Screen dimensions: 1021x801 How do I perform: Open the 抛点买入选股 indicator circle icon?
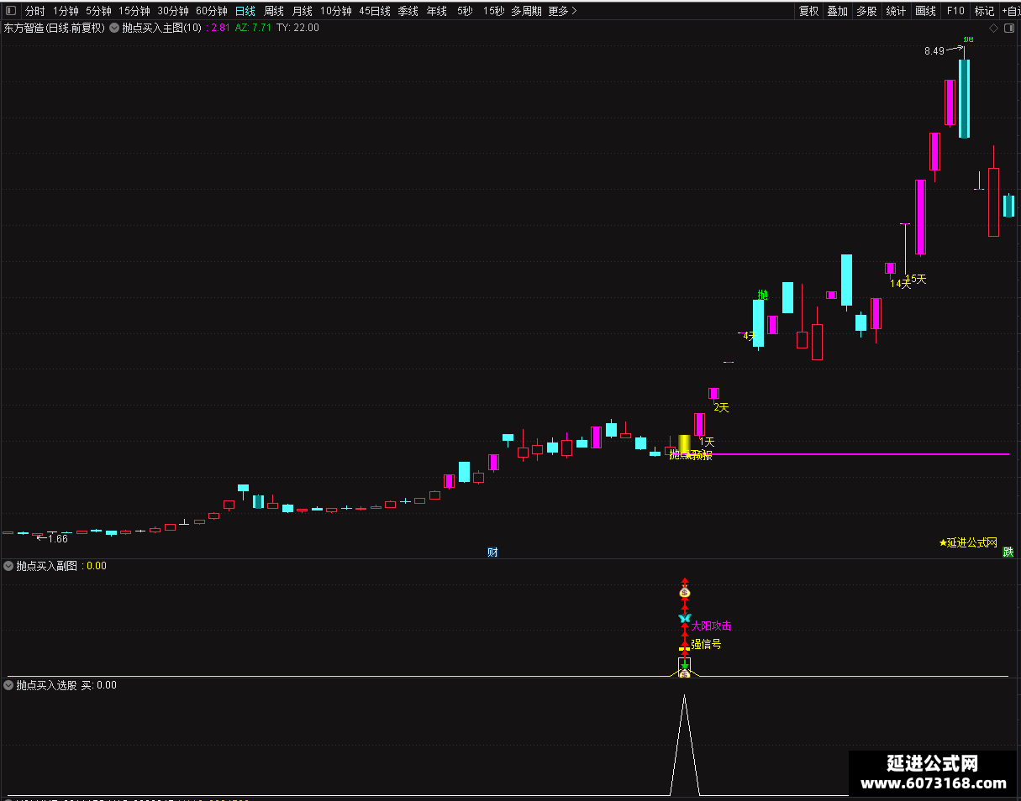9,685
